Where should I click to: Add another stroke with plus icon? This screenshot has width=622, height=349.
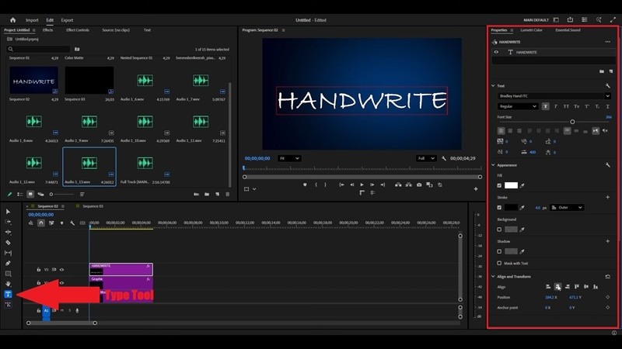(608, 197)
